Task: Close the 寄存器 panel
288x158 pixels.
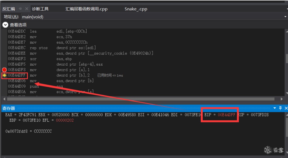Action: [286, 108]
